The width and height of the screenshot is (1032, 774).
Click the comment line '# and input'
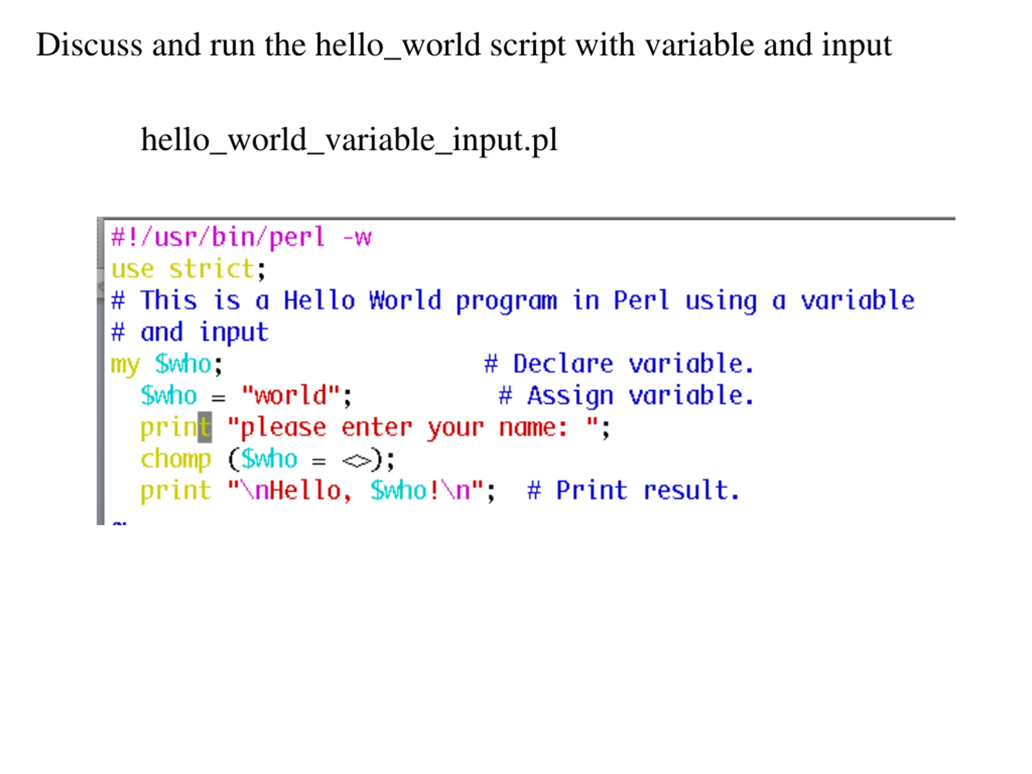pos(189,333)
